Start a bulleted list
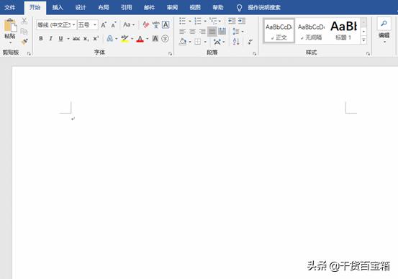 183,21
